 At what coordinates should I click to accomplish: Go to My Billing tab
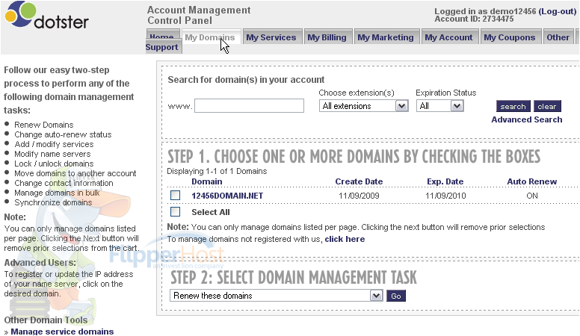[x=327, y=37]
